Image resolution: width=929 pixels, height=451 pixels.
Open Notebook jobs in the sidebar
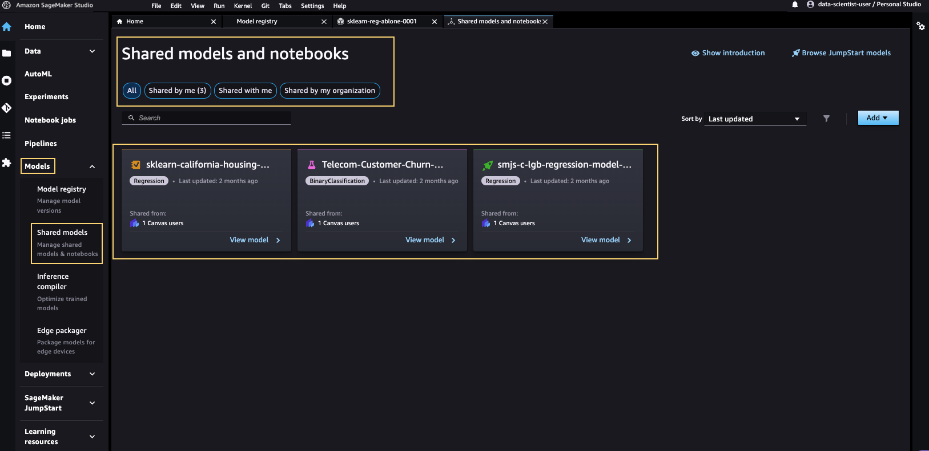point(50,120)
